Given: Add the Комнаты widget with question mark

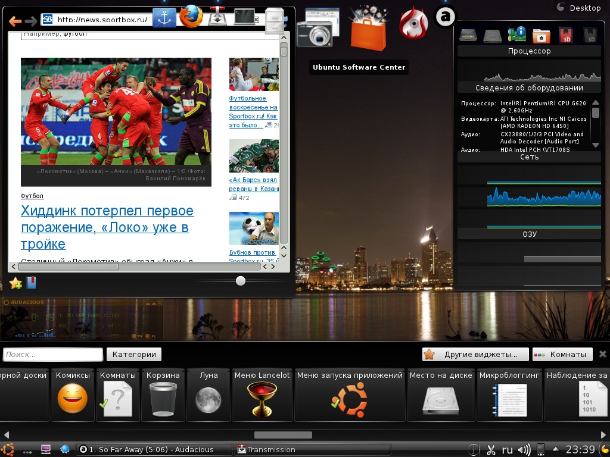Looking at the screenshot, I should [x=118, y=395].
